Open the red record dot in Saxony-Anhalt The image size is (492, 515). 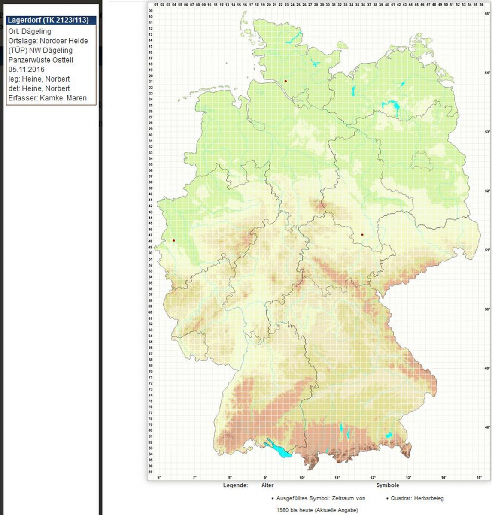[x=362, y=235]
